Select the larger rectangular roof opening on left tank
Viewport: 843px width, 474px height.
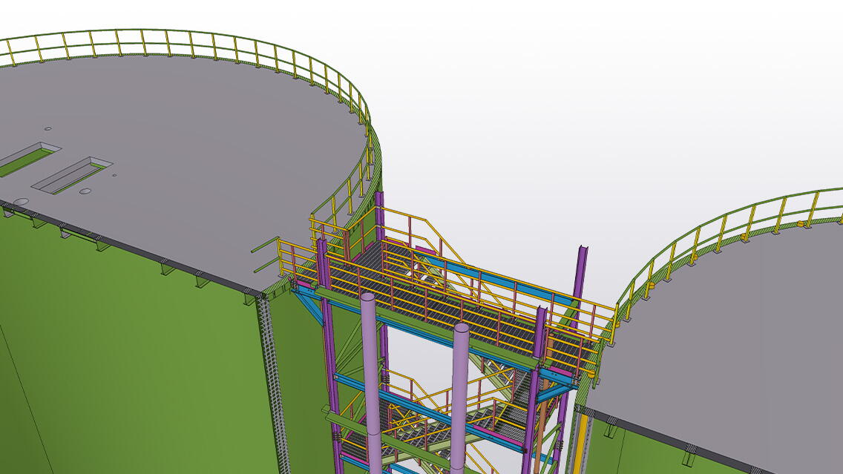(x=72, y=175)
